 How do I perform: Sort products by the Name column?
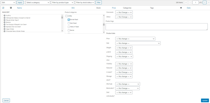point(19,8)
